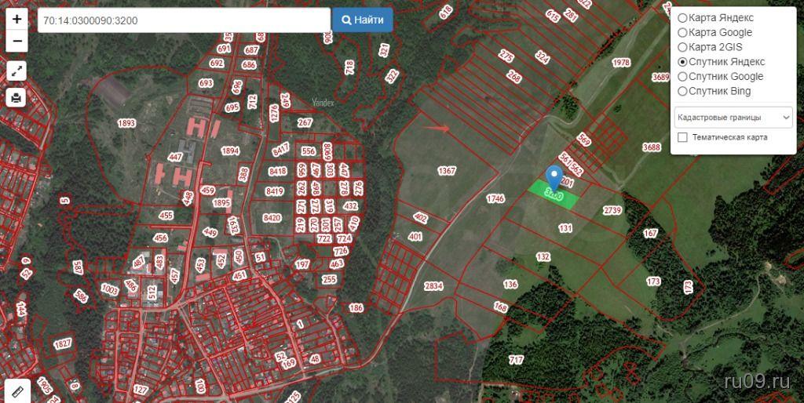Switch to Спутник Bing imagery
The height and width of the screenshot is (403, 804).
(x=682, y=91)
